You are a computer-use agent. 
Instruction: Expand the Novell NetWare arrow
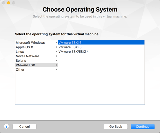pyautogui.click(x=56, y=56)
